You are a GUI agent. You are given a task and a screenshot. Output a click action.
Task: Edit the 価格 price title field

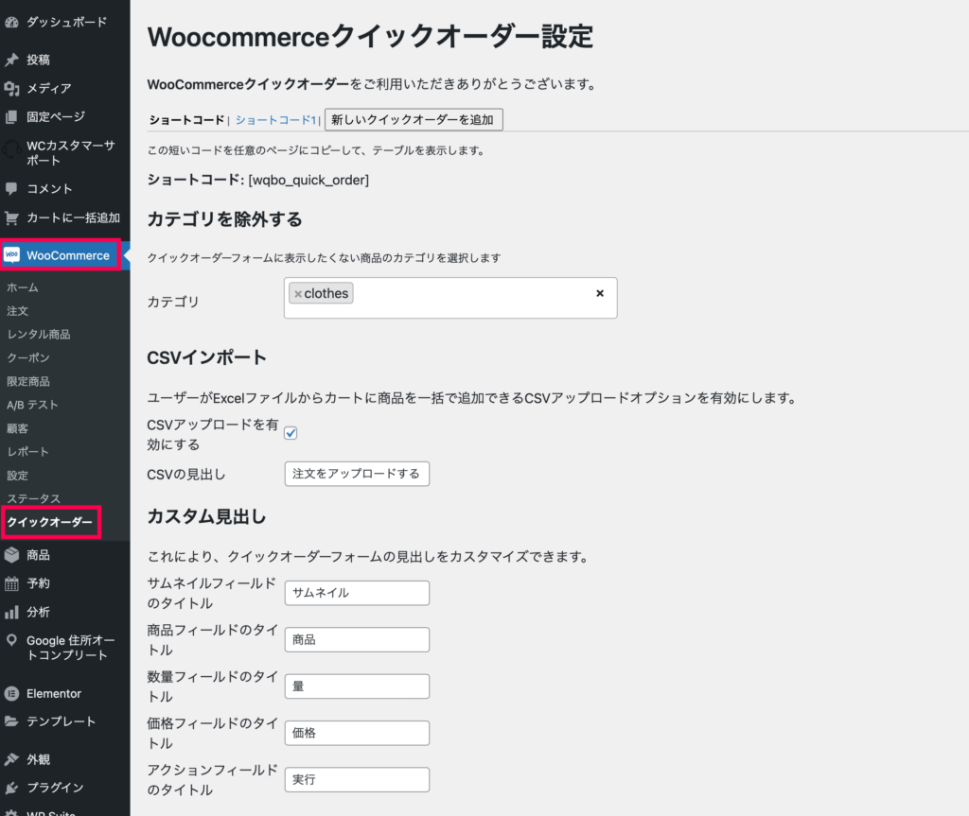[x=357, y=733]
